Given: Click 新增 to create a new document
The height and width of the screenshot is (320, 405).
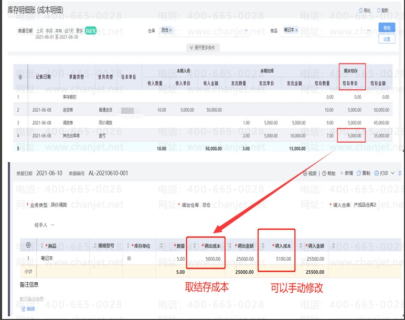Looking at the screenshot, I should click(346, 173).
